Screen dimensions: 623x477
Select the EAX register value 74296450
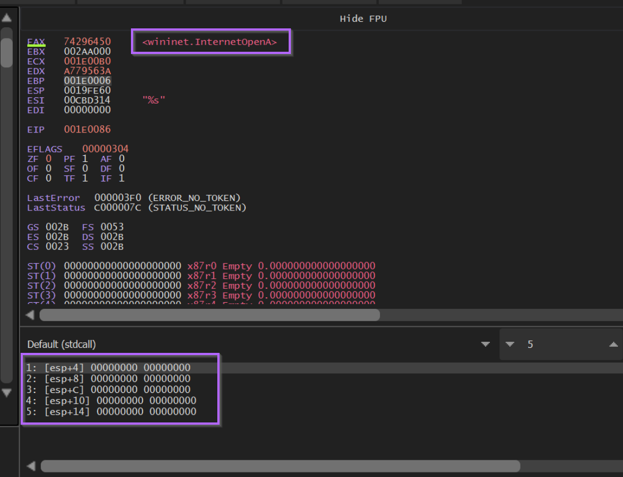pyautogui.click(x=87, y=42)
